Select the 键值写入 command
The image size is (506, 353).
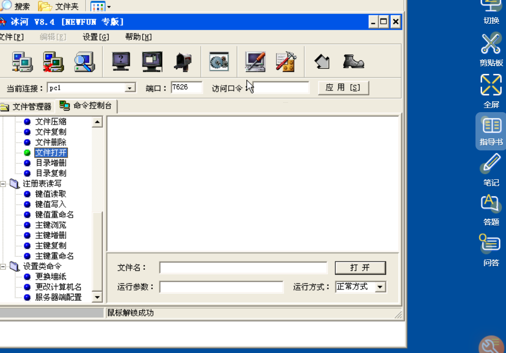(51, 204)
